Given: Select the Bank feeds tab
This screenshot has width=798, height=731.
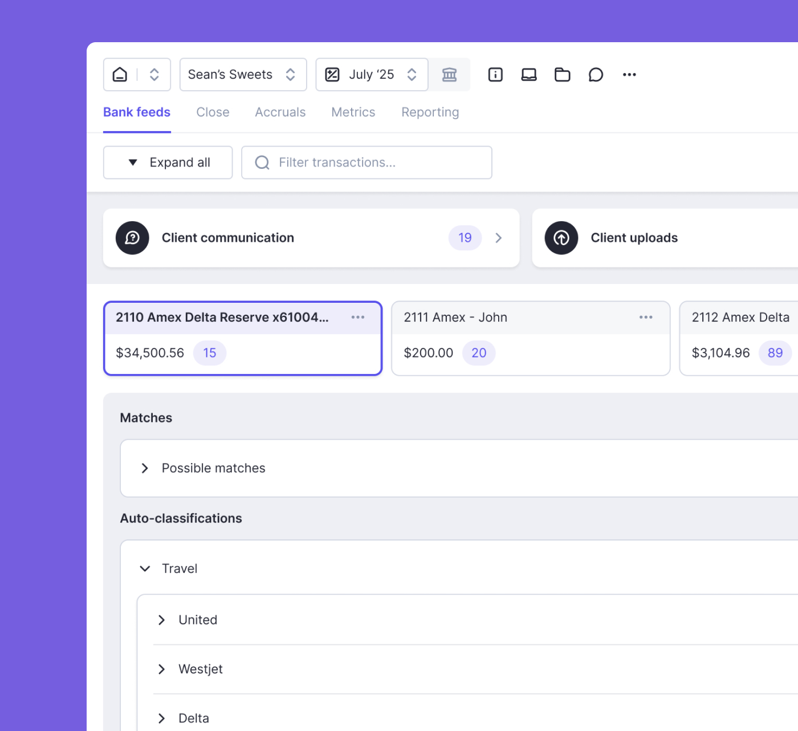Looking at the screenshot, I should click(137, 112).
